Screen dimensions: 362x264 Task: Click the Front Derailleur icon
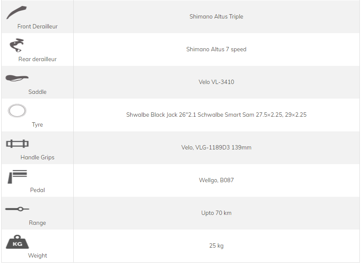pyautogui.click(x=17, y=12)
